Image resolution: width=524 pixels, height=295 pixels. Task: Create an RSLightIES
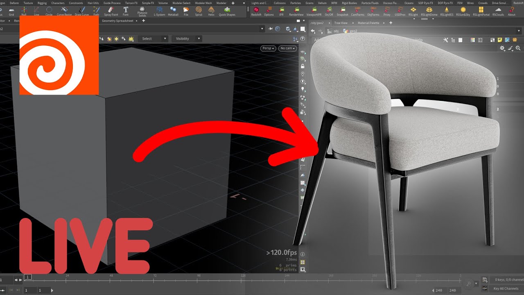coord(446,11)
